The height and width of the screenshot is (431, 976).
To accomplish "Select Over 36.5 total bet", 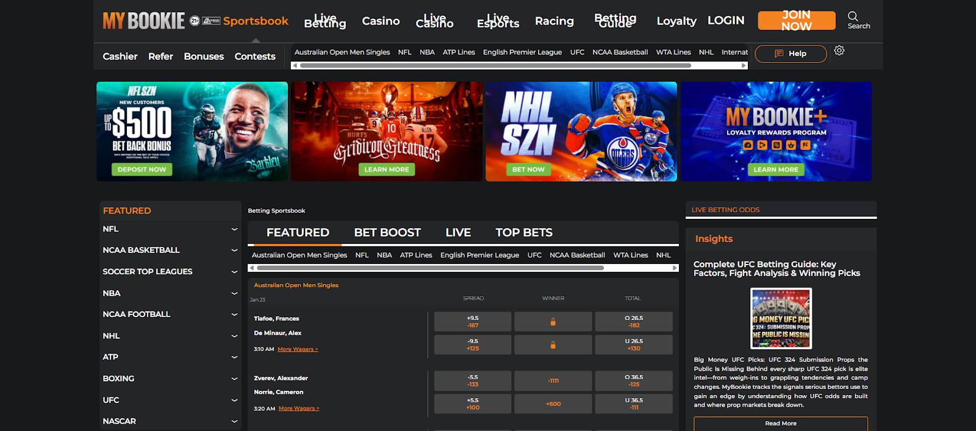I will click(634, 380).
